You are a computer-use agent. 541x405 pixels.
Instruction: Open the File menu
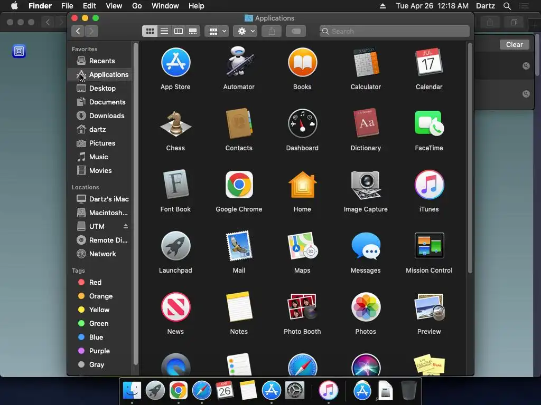[67, 6]
